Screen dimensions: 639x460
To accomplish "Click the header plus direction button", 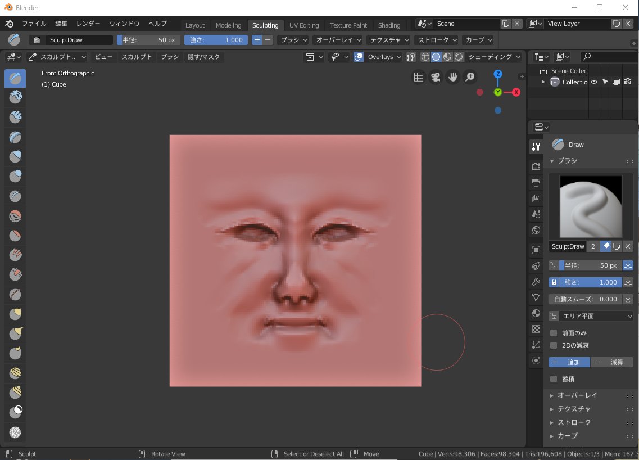I will (x=257, y=40).
